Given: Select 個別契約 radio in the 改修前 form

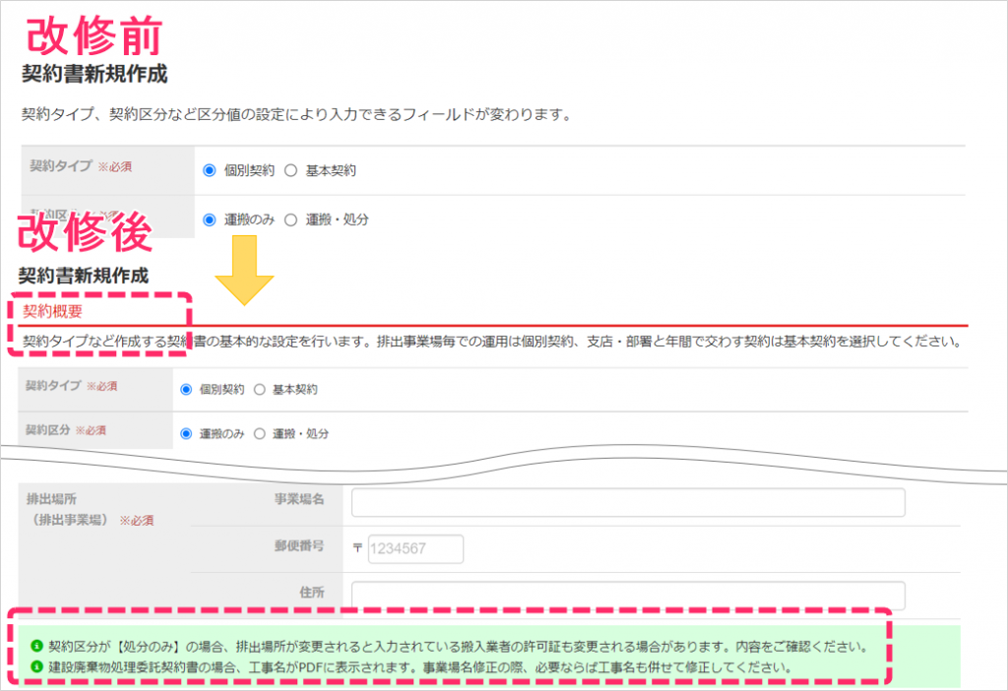Looking at the screenshot, I should 209,170.
